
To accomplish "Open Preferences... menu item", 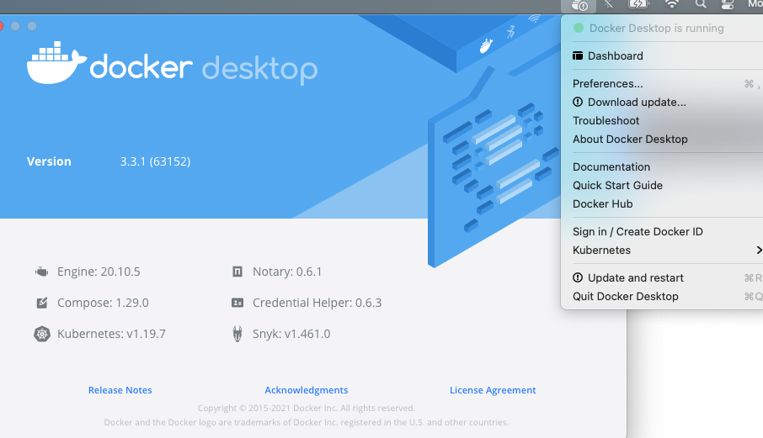I will (608, 83).
